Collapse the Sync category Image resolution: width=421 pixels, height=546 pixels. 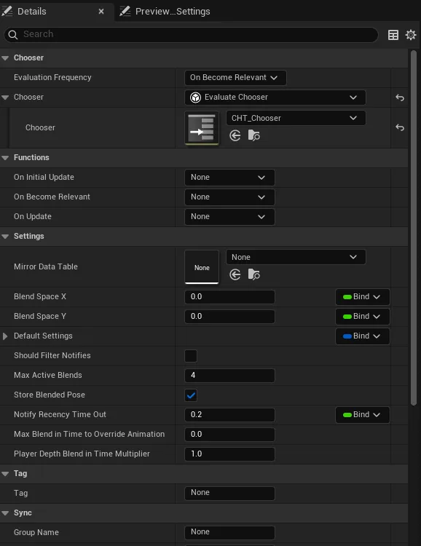pyautogui.click(x=5, y=513)
